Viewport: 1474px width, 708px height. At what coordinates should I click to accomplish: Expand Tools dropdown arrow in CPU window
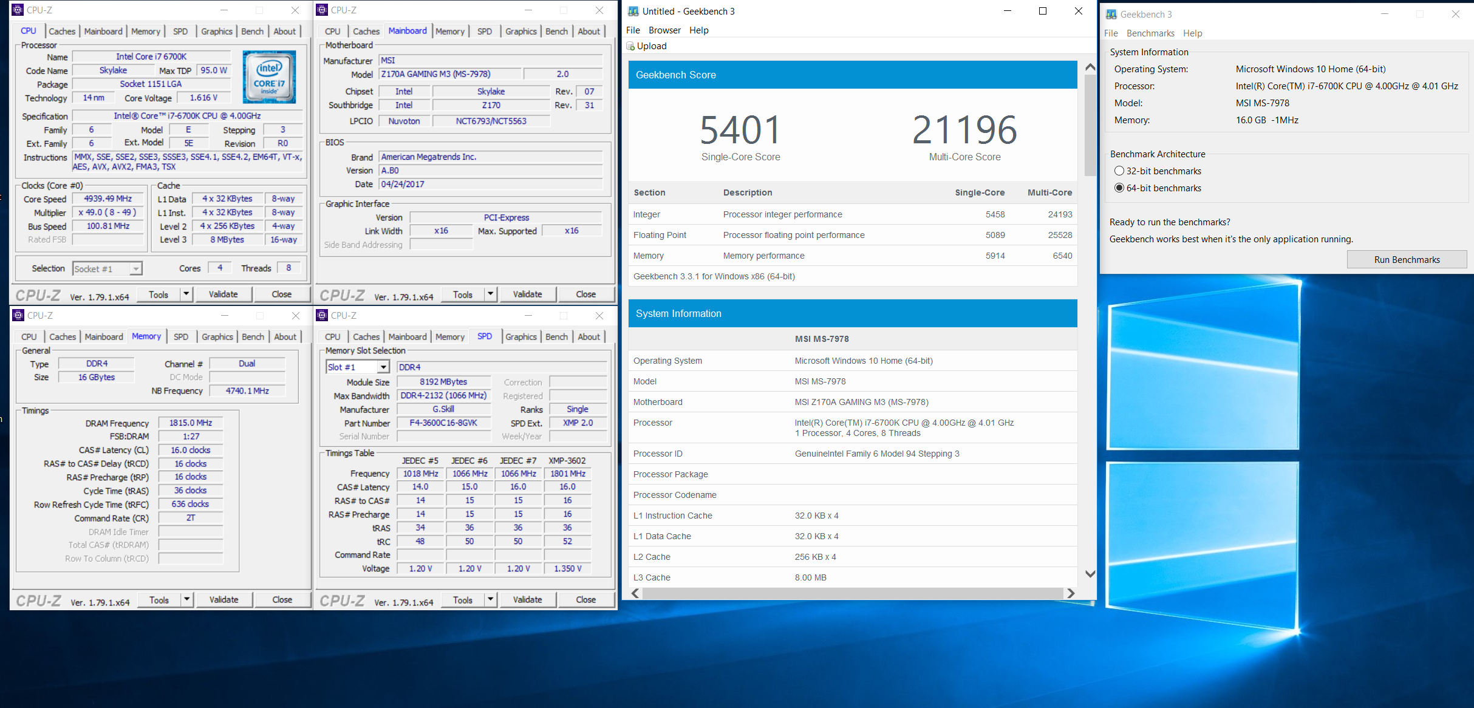click(x=186, y=294)
